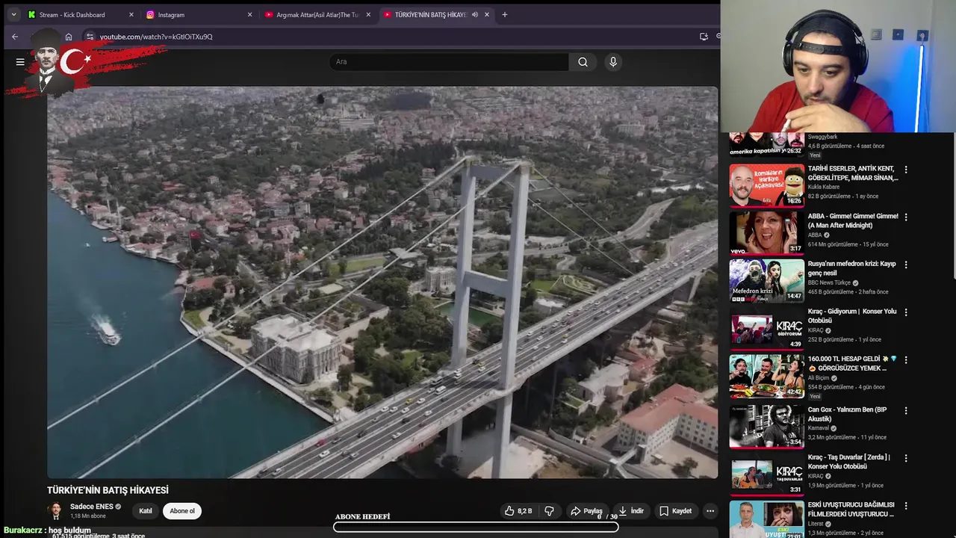Image resolution: width=956 pixels, height=538 pixels.
Task: Open the tab search dropdown arrow
Action: coord(13,14)
